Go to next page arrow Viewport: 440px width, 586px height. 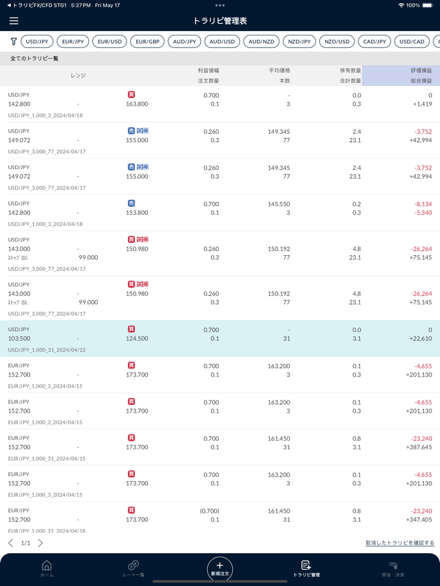click(40, 543)
